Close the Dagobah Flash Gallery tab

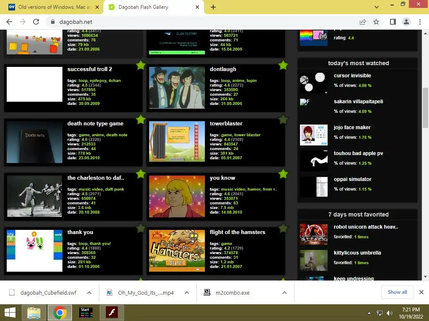click(197, 8)
